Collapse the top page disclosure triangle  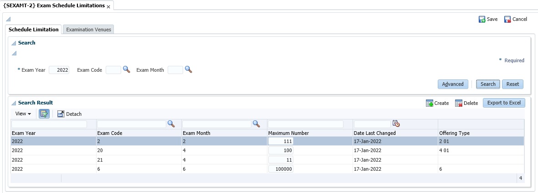[x=8, y=19]
